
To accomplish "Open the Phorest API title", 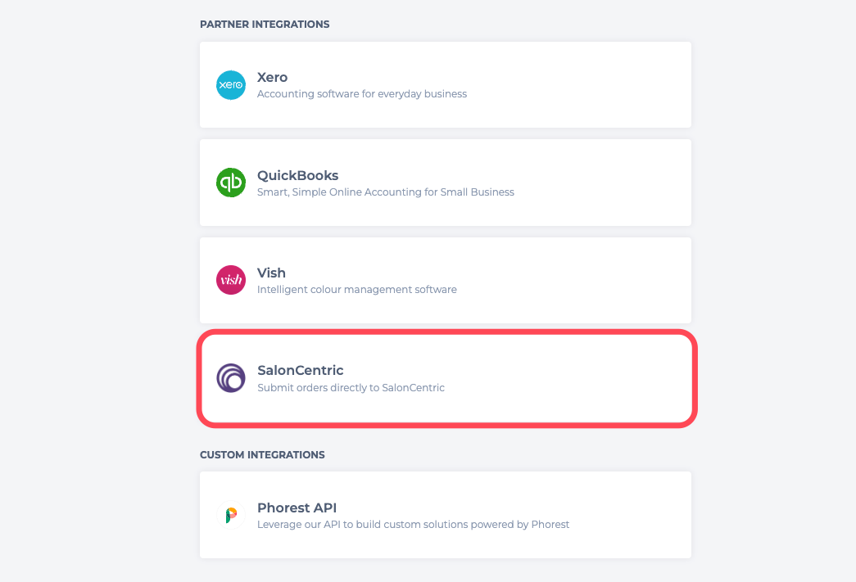I will [297, 508].
